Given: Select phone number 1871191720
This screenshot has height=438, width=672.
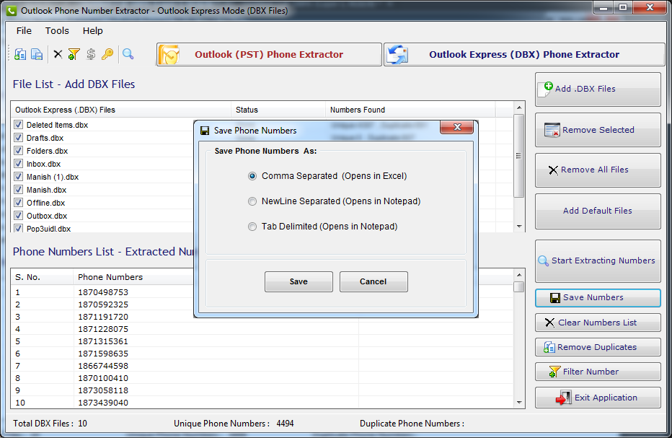Looking at the screenshot, I should click(x=103, y=317).
